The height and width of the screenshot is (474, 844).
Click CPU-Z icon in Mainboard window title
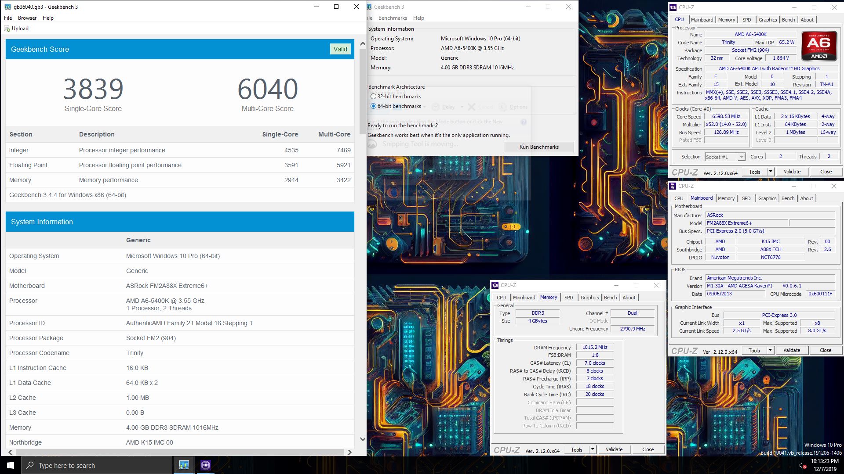click(x=673, y=186)
